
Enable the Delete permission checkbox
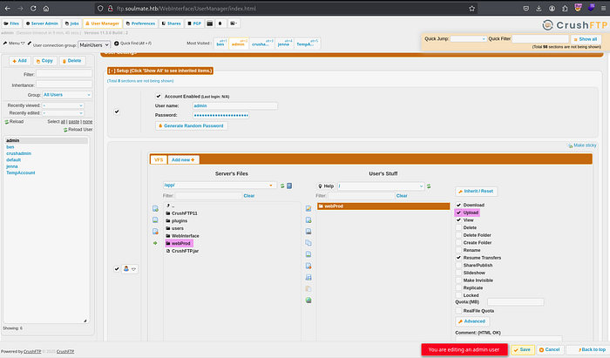[x=458, y=227]
